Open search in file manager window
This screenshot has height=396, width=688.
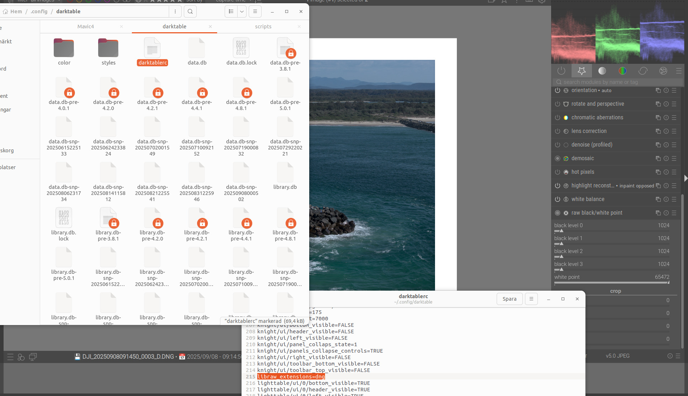click(x=190, y=11)
